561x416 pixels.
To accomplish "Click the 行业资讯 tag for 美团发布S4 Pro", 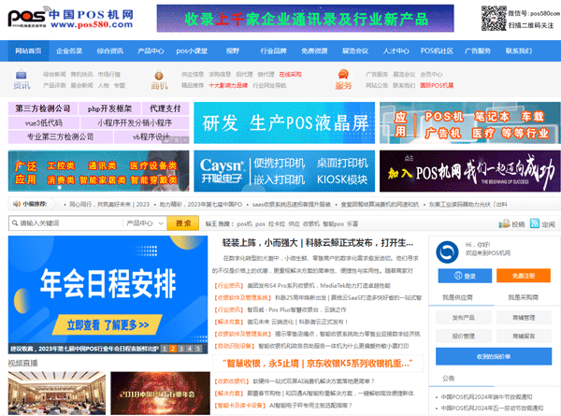I will coord(229,285).
